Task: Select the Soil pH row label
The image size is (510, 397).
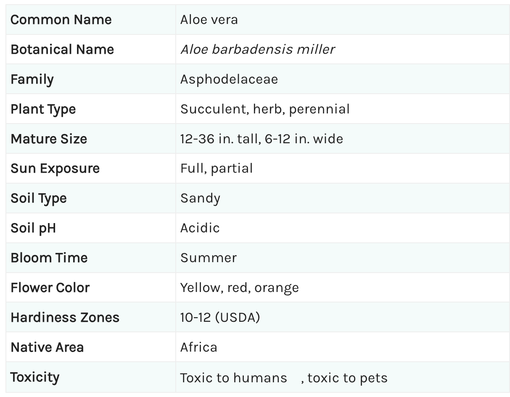Action: 33,228
